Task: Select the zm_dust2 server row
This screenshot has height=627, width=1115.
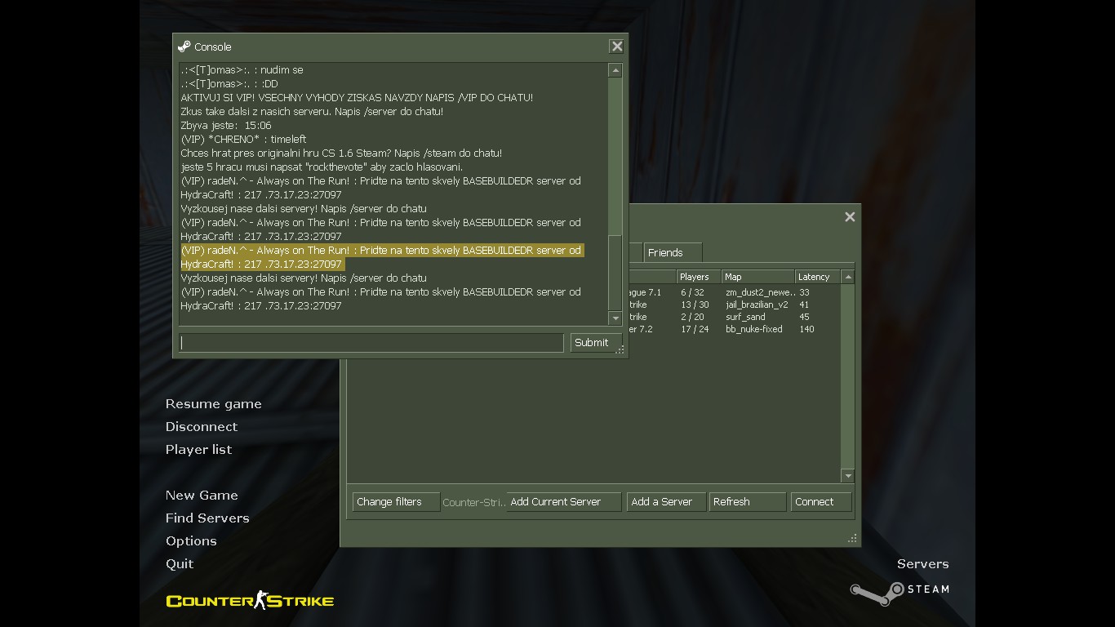Action: [733, 292]
